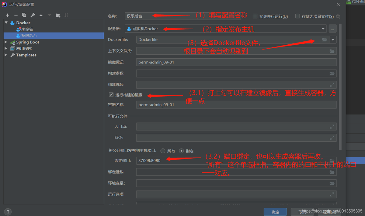Open the settings gear next to 存储为项目文件

point(338,16)
